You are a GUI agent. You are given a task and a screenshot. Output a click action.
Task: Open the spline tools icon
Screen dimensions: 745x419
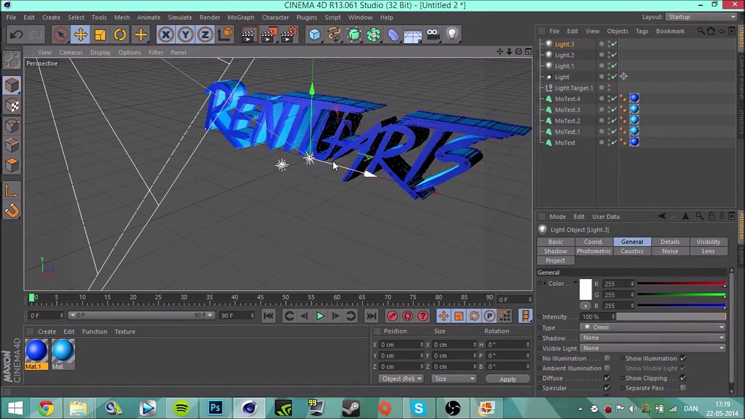[334, 34]
